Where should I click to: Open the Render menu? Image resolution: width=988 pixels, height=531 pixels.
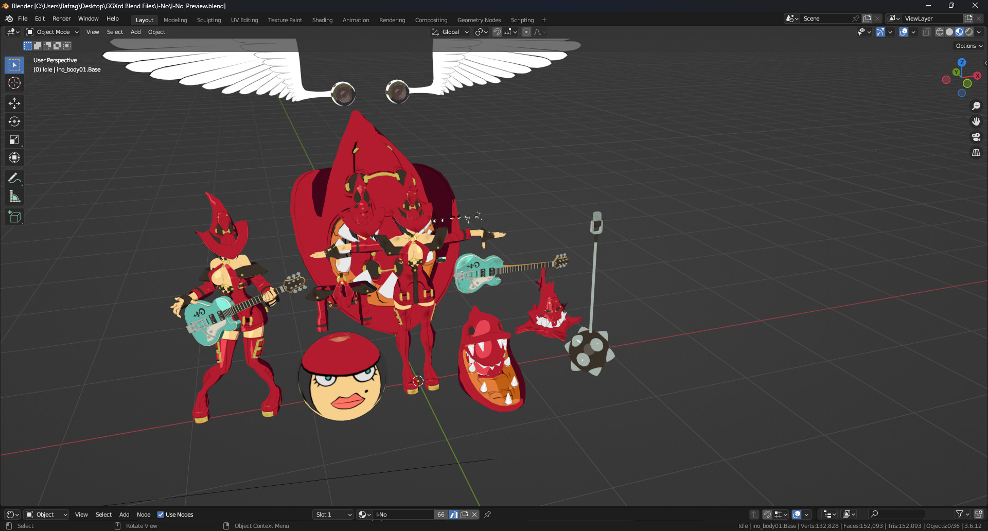(61, 19)
